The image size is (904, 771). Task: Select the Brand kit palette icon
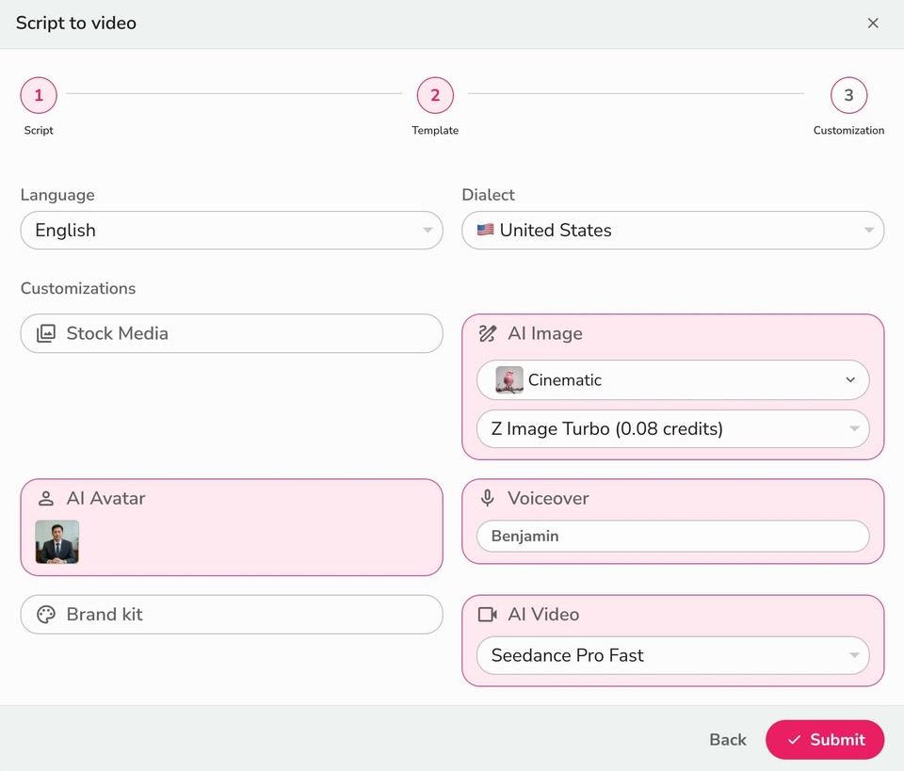click(x=45, y=614)
